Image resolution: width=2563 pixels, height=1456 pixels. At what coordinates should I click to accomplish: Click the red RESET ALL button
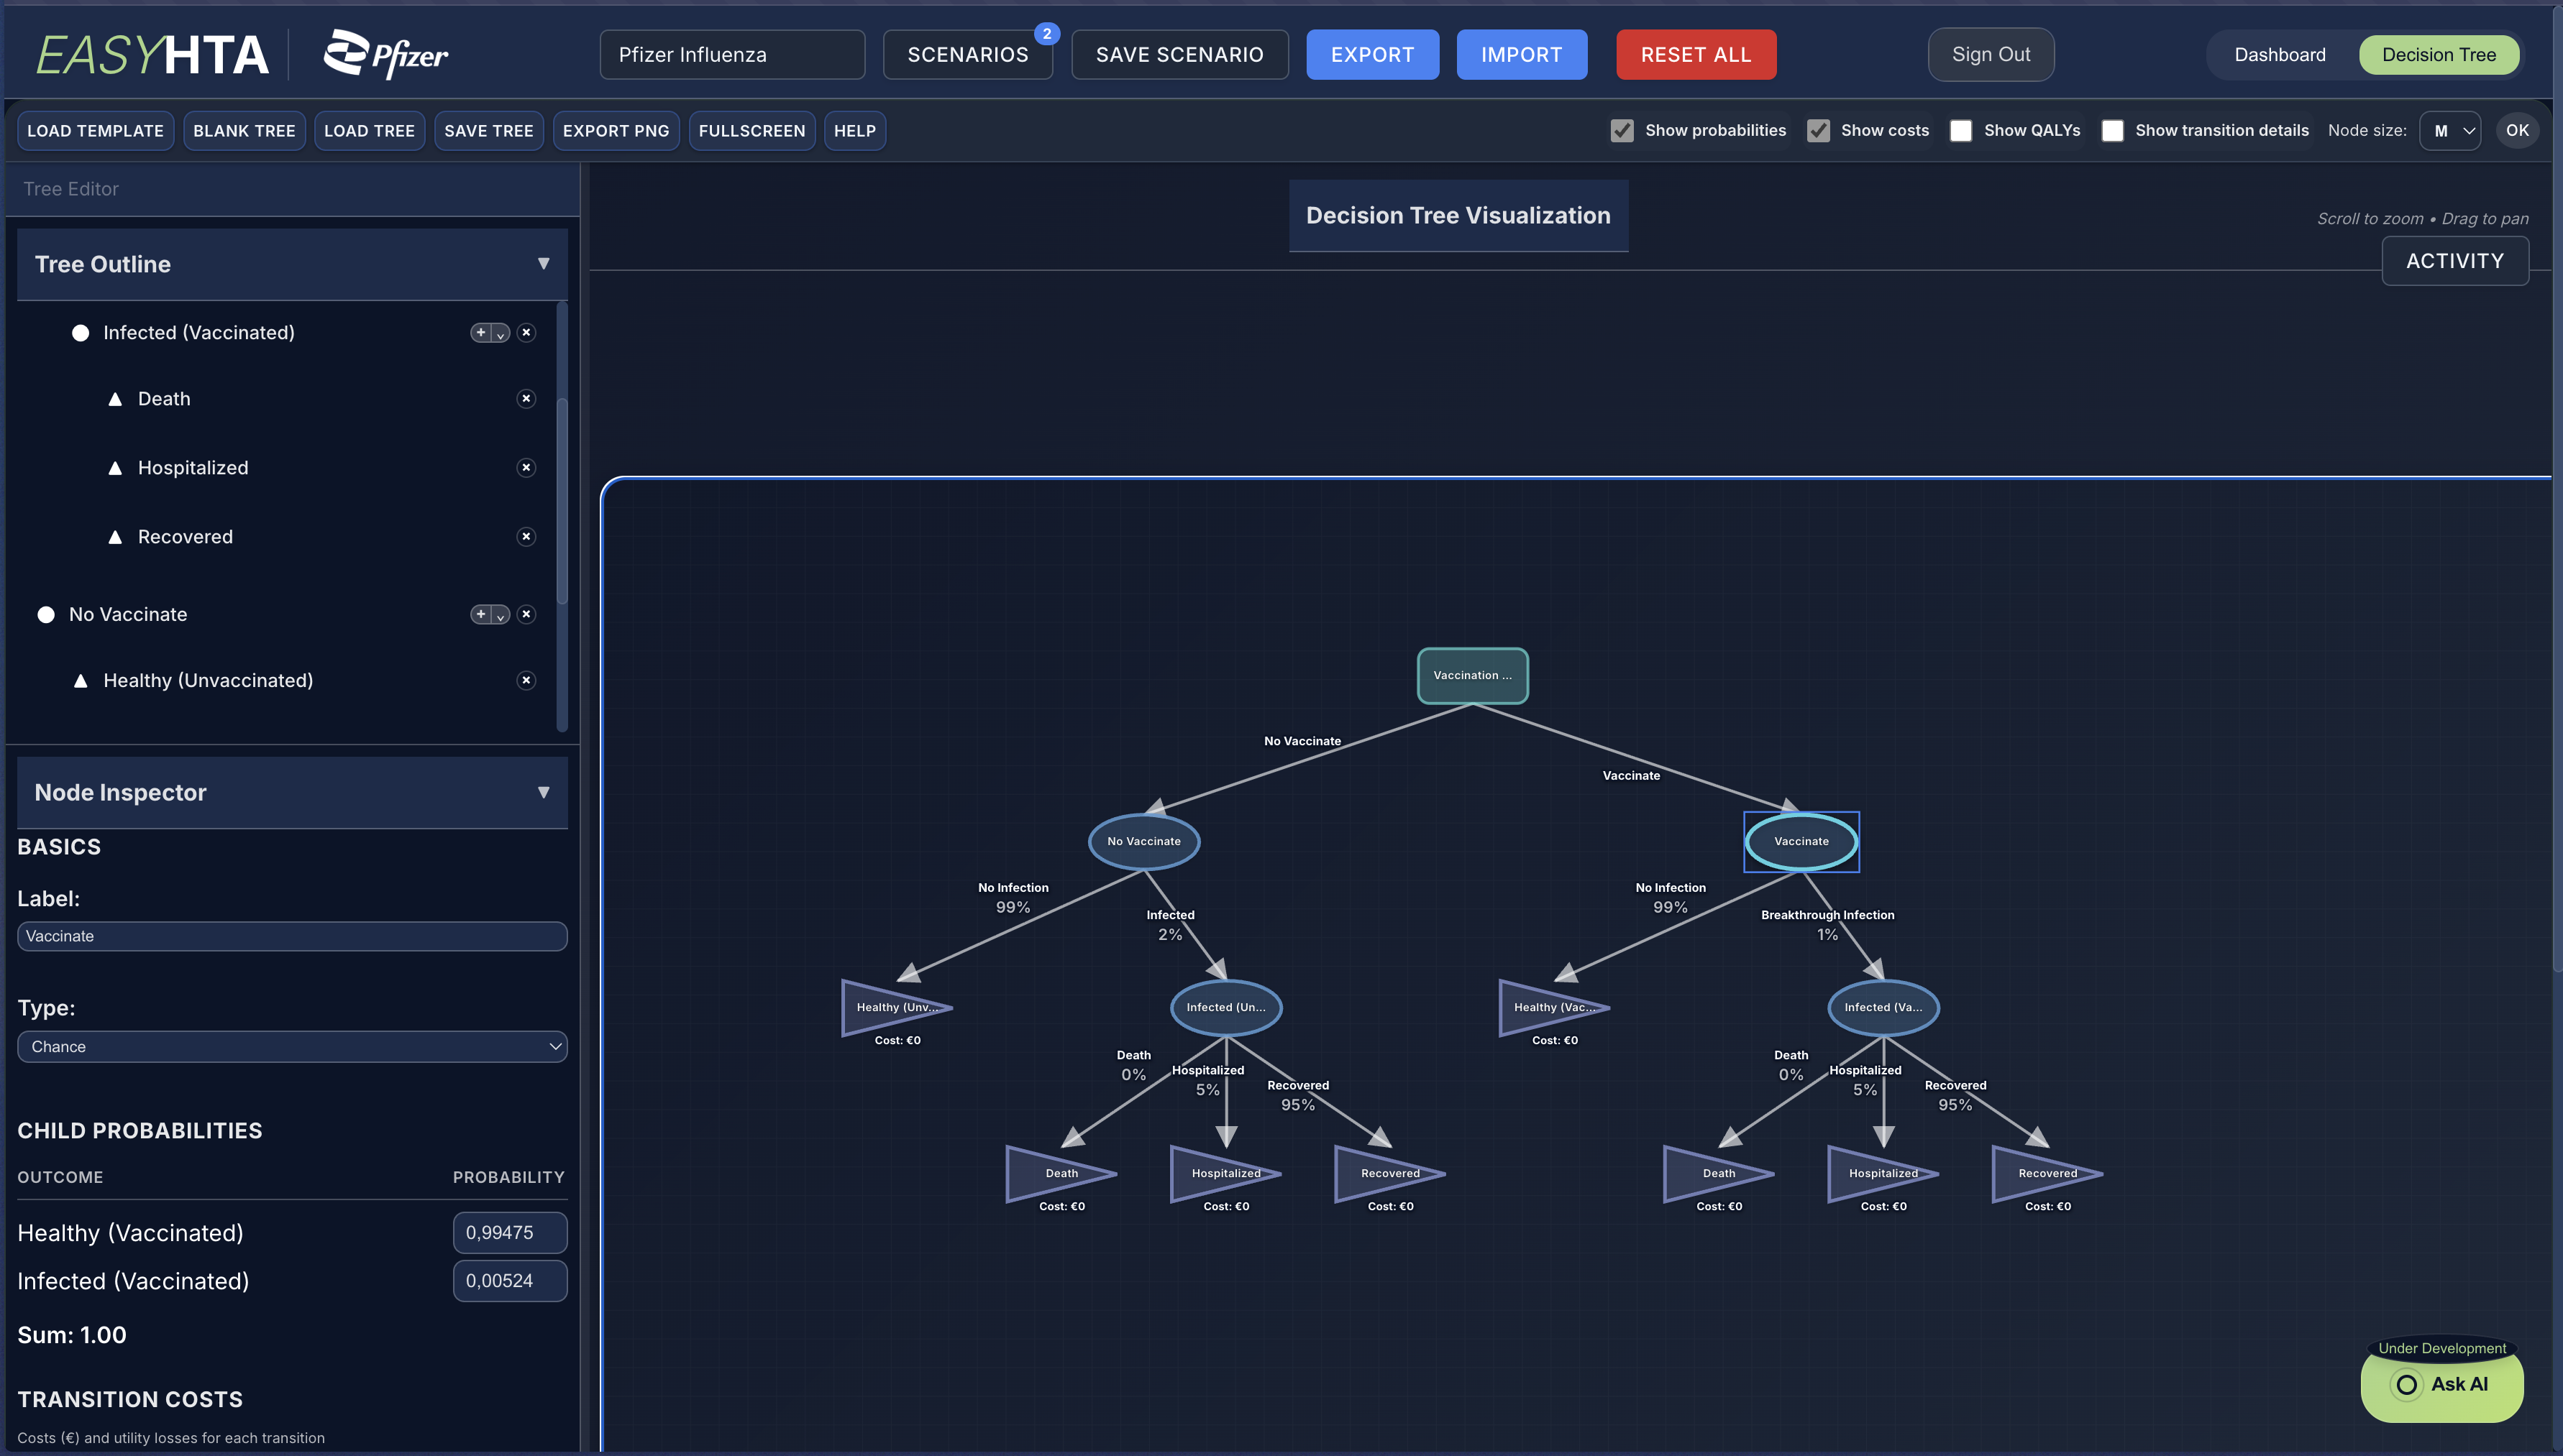[1696, 54]
